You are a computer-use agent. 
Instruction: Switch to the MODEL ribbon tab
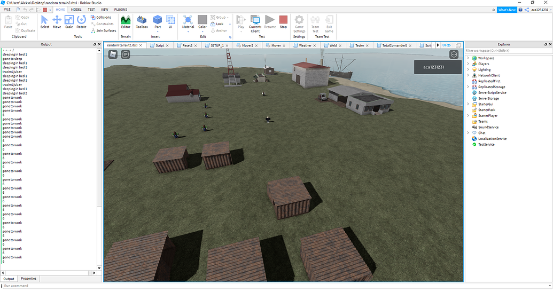pyautogui.click(x=76, y=10)
